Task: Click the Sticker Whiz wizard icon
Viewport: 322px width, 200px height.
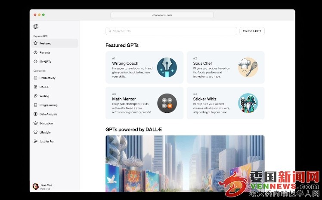Action: [248, 103]
